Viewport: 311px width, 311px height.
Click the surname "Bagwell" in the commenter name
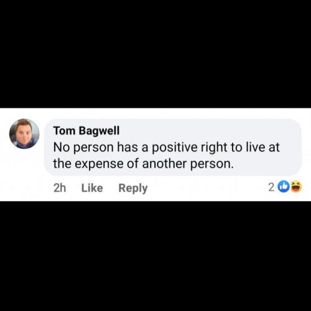click(100, 131)
